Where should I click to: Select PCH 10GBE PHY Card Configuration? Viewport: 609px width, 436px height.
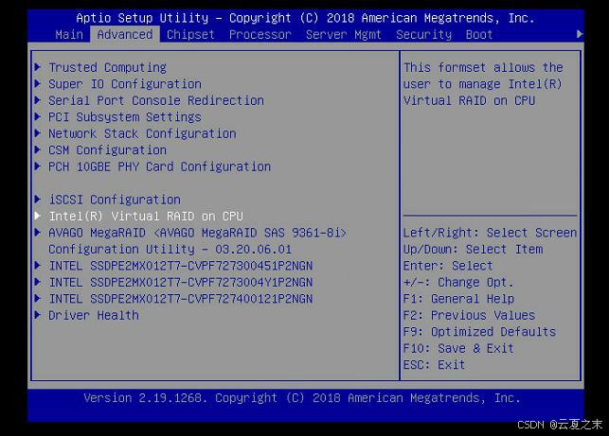coord(159,166)
